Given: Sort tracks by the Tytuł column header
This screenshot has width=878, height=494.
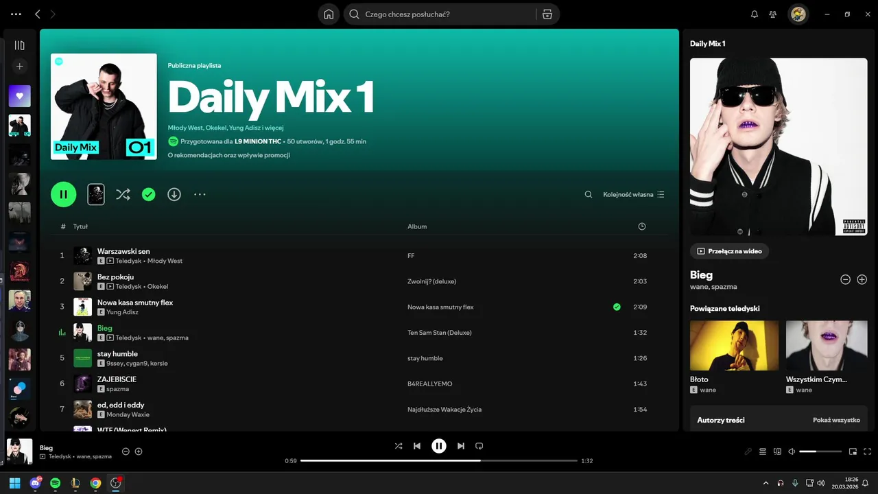Looking at the screenshot, I should click(80, 226).
